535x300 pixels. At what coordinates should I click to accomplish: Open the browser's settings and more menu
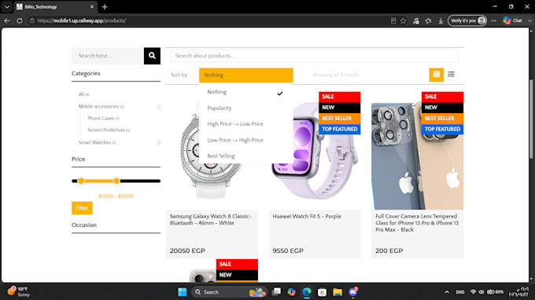(494, 20)
